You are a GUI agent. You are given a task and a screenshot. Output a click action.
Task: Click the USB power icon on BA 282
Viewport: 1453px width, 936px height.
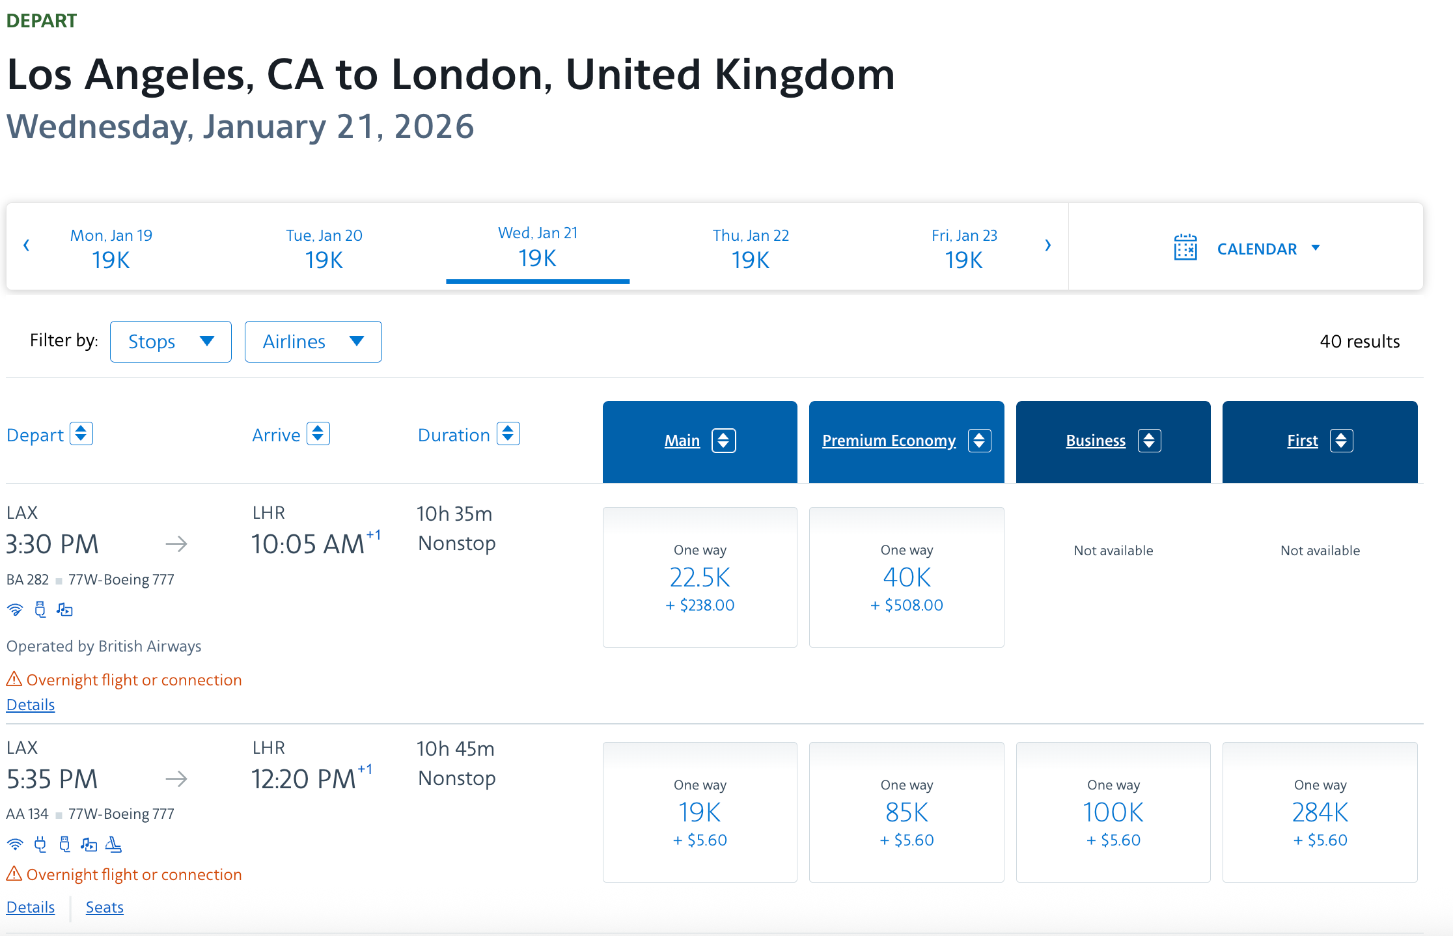(x=40, y=610)
